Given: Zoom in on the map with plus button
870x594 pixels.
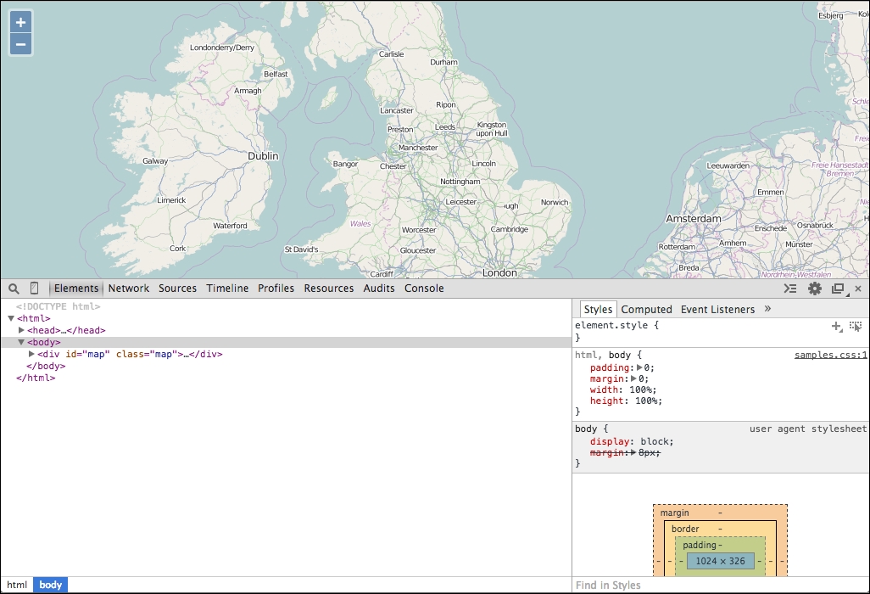Looking at the screenshot, I should click(x=20, y=21).
